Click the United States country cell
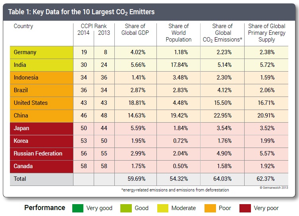Image resolution: width=299 pixels, height=216 pixels. 31,103
